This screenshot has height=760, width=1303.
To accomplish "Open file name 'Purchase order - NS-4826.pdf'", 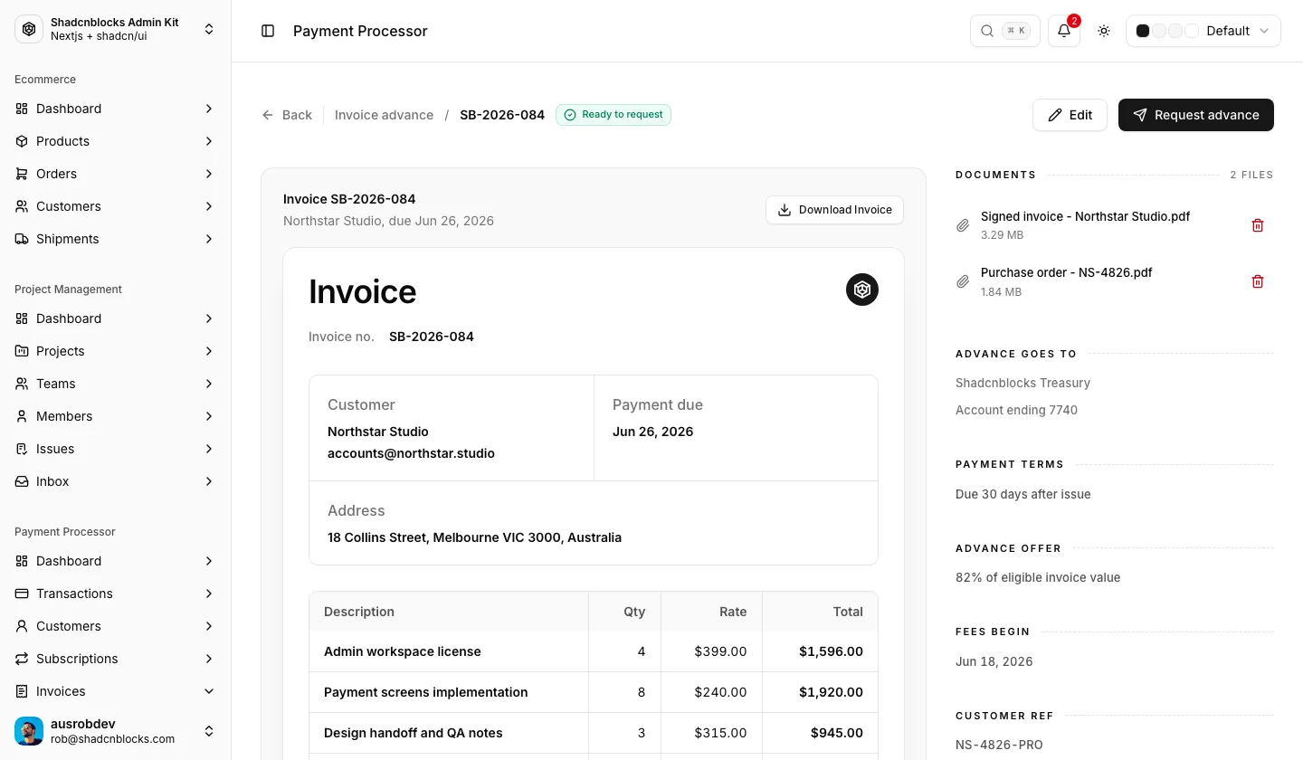I will [1066, 272].
